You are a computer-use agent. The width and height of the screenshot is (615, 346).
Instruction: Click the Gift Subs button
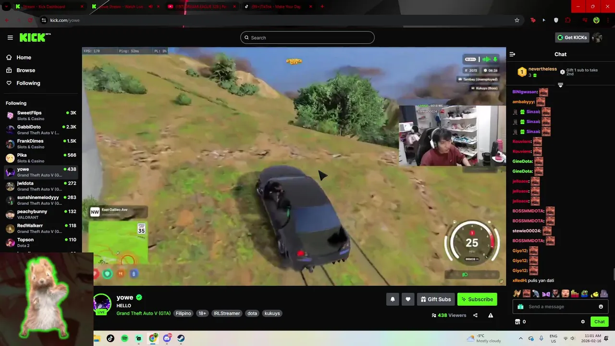pos(436,299)
